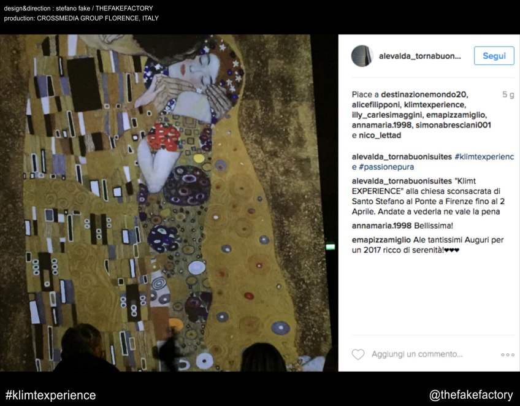Viewport: 520px width, 406px height.
Task: Open emapizzamiglio profile in likes list
Action: click(x=456, y=115)
